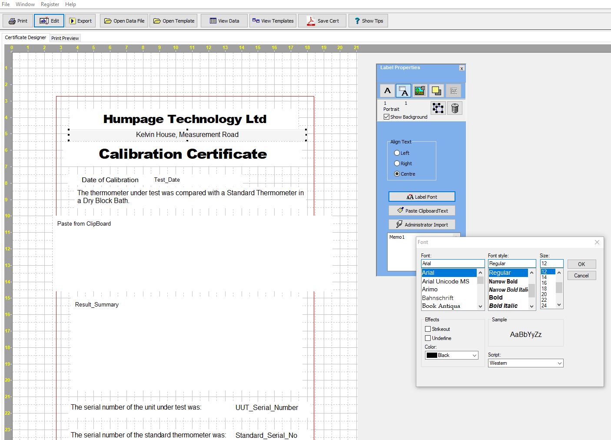Toggle the Edit mode toolbar button
The width and height of the screenshot is (611, 440).
[x=49, y=21]
